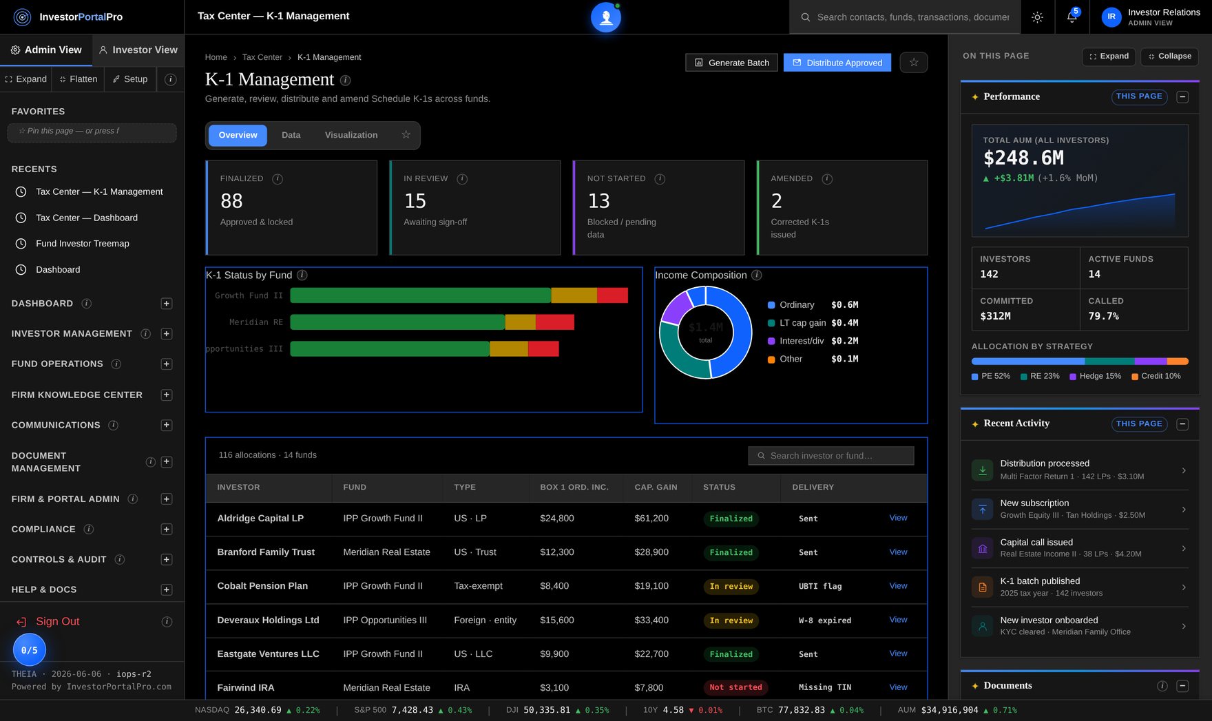
Task: Click Generate Batch button
Action: pos(732,63)
